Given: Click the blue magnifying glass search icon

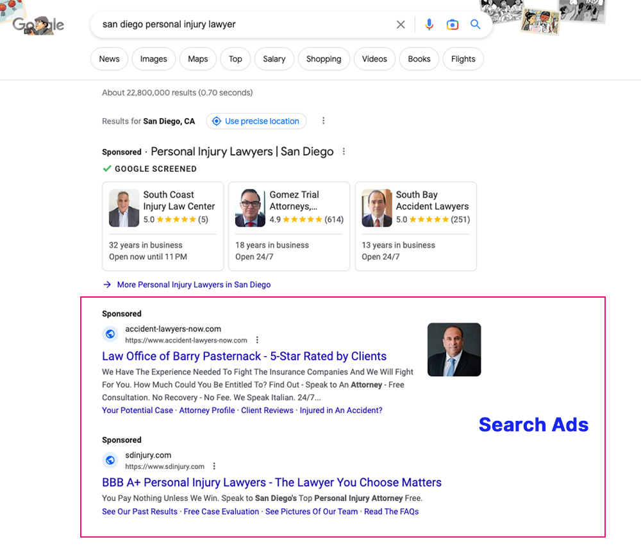Looking at the screenshot, I should pyautogui.click(x=476, y=24).
